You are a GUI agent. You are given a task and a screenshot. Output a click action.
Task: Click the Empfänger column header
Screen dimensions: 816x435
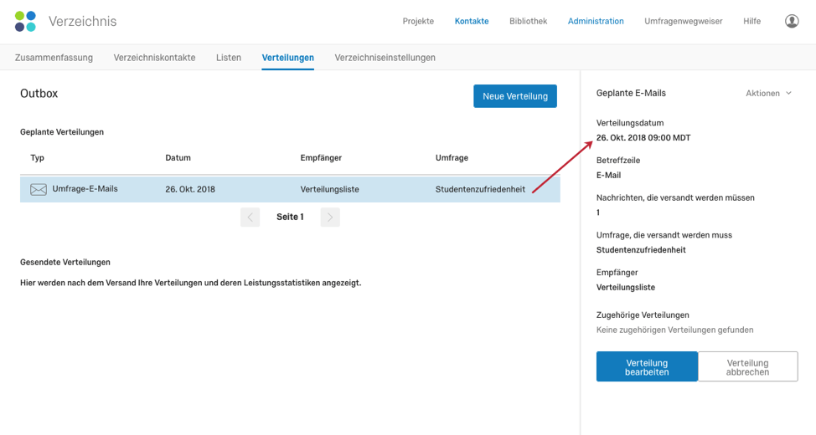pyautogui.click(x=321, y=158)
